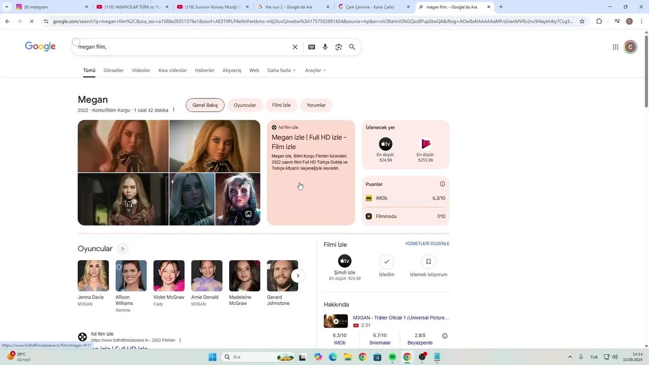
Task: Bookmark this page with star icon
Action: [x=582, y=21]
